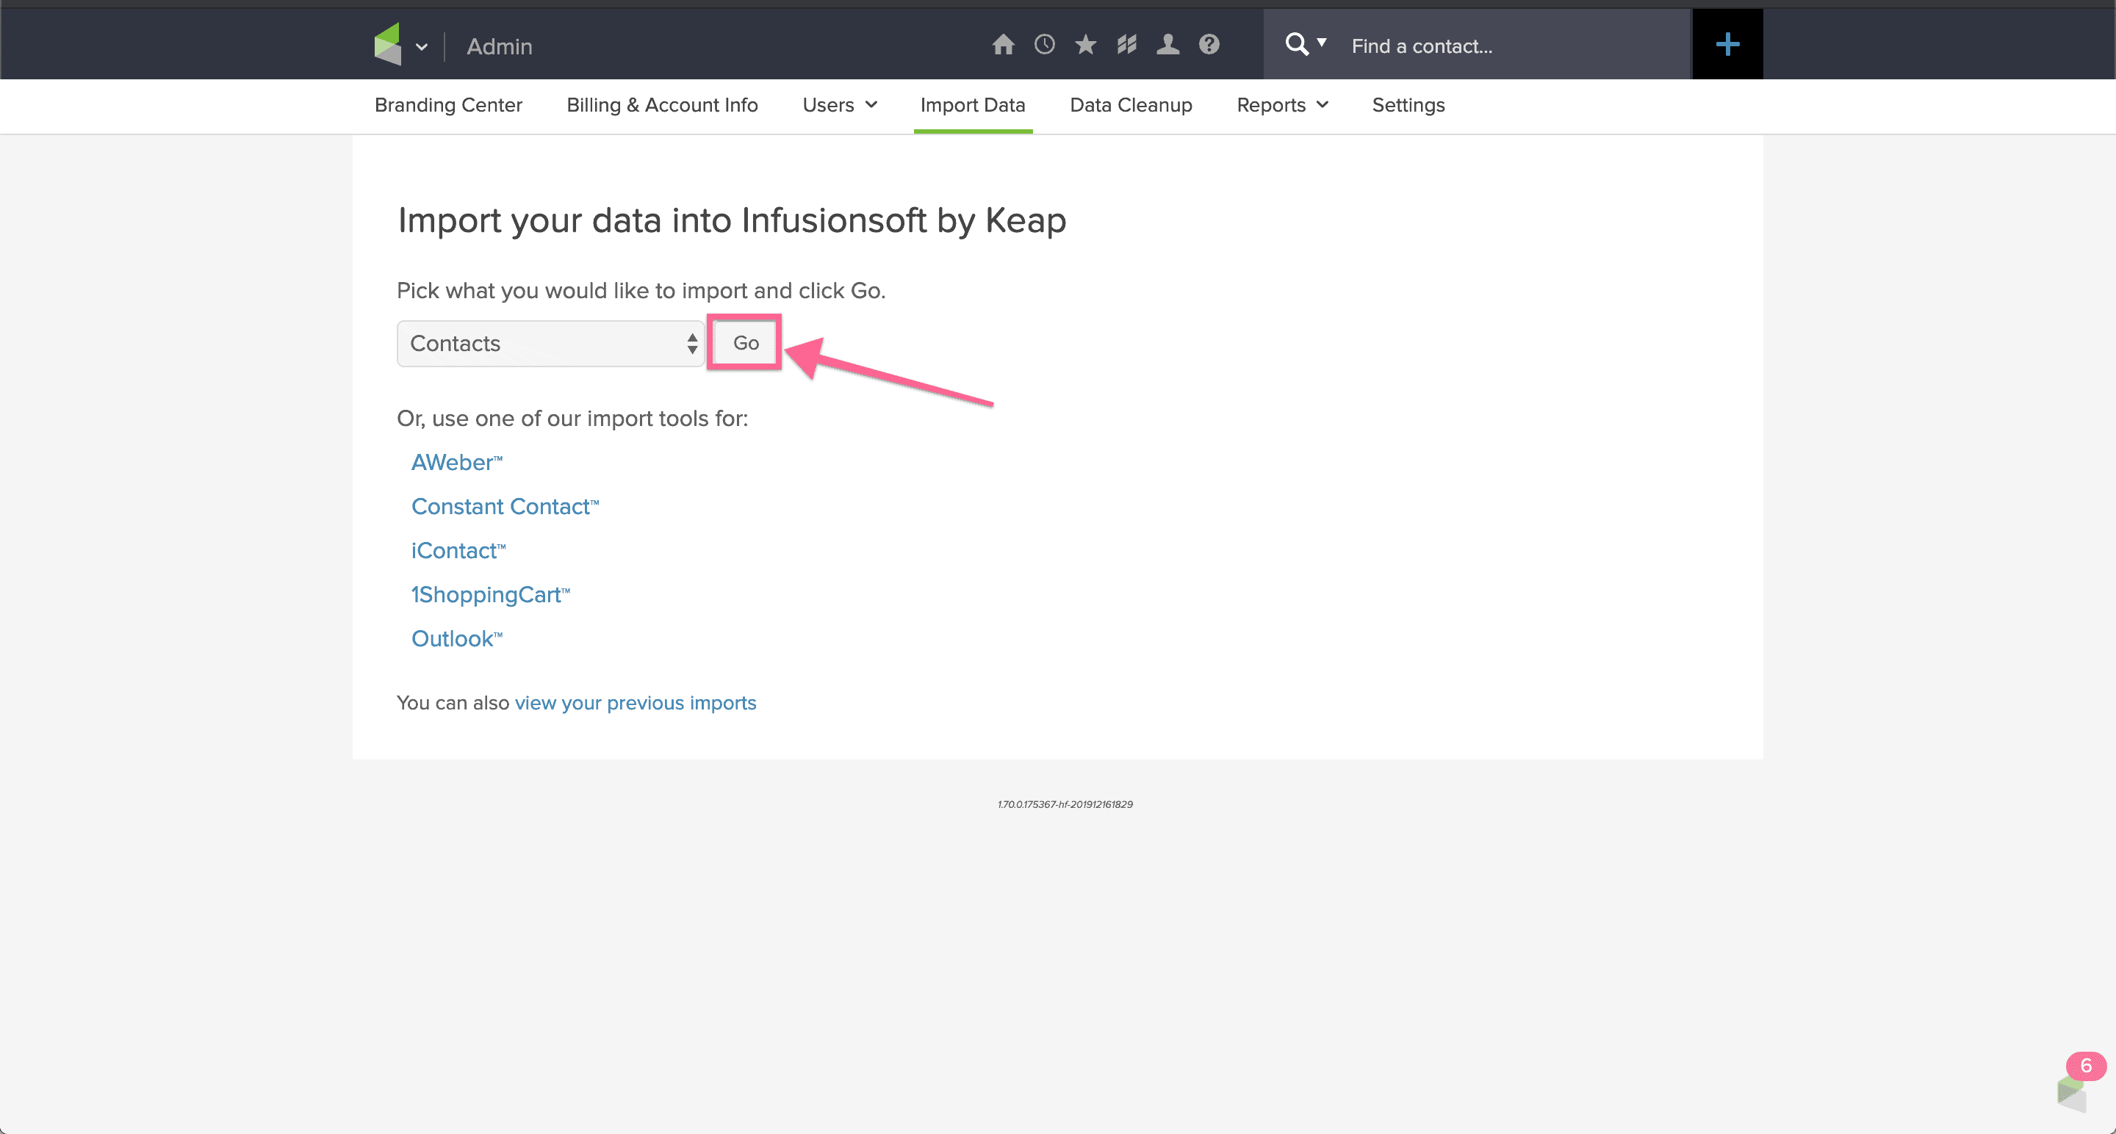Open the favorites star icon
Viewport: 2116px width, 1134px height.
point(1085,44)
